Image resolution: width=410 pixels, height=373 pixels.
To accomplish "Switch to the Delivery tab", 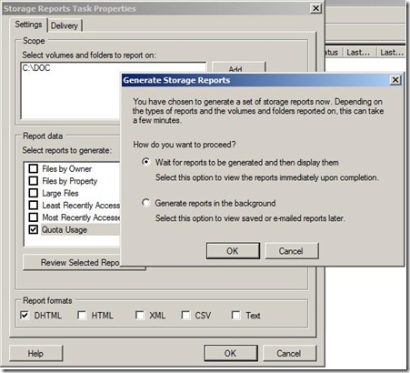I will 65,25.
